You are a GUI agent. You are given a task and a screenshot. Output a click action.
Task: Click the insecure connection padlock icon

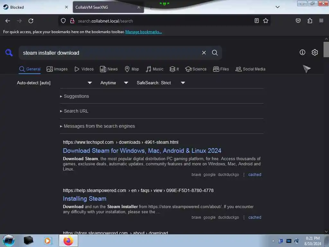coord(72,21)
